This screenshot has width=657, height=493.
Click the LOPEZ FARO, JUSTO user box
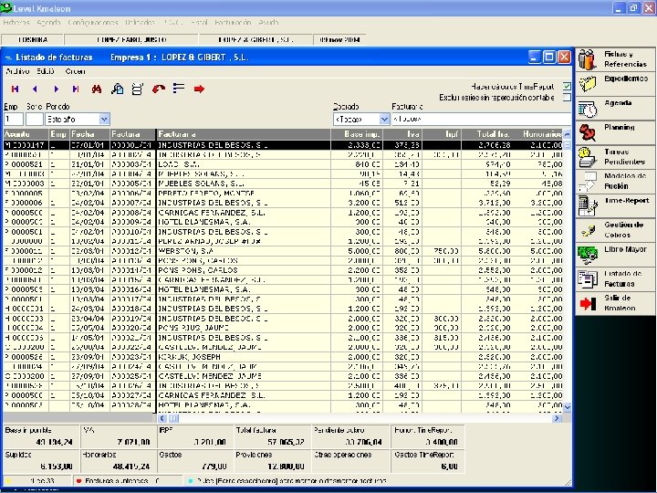[x=131, y=40]
